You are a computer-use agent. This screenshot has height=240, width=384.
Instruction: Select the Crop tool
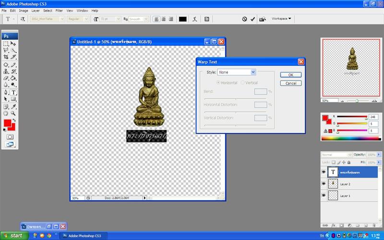[6, 57]
